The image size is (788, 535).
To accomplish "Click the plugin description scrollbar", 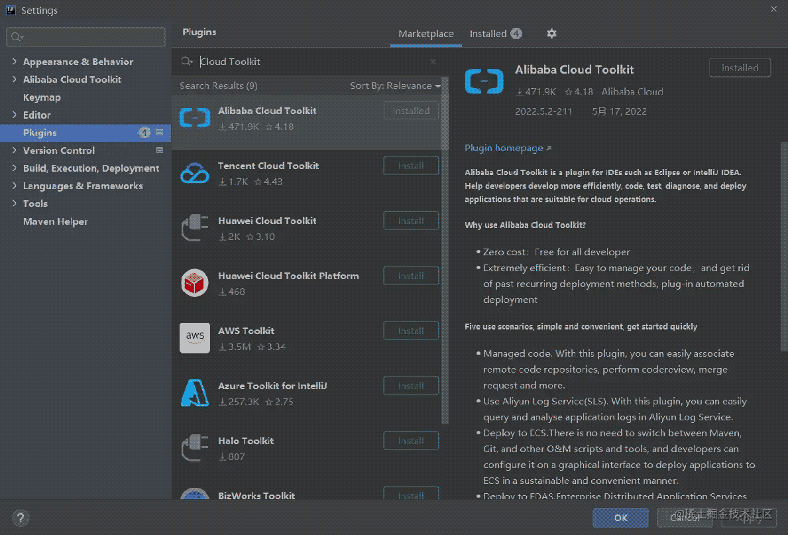I will point(785,247).
